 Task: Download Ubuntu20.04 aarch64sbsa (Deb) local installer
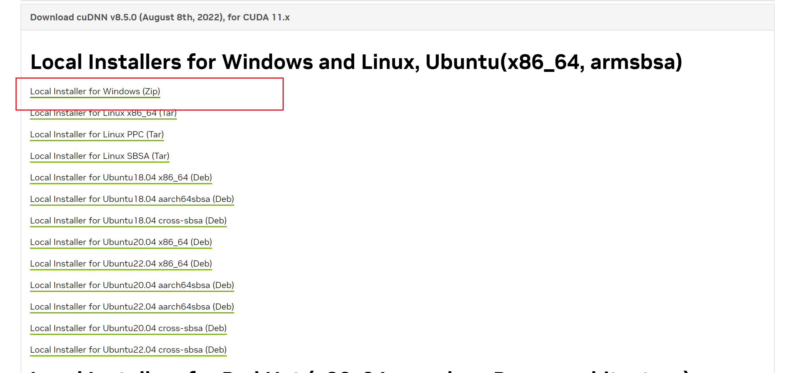click(132, 285)
